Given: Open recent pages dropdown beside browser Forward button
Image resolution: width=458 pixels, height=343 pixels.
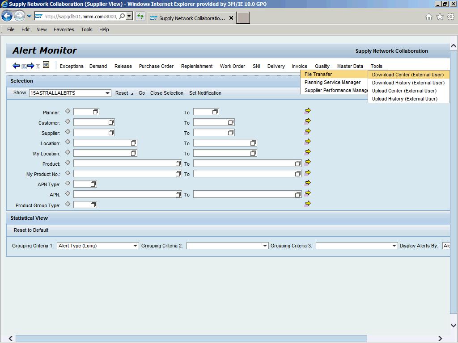Looking at the screenshot, I should (29, 17).
